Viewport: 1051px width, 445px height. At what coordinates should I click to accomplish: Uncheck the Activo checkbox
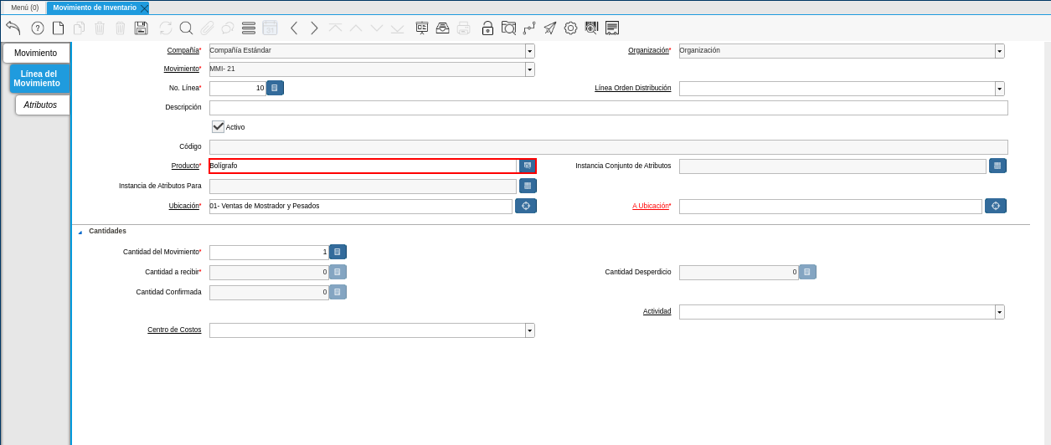click(x=218, y=126)
